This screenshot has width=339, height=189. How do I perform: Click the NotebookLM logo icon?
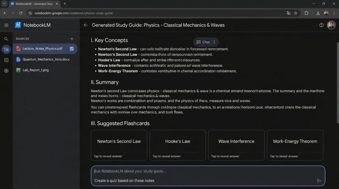pyautogui.click(x=18, y=25)
